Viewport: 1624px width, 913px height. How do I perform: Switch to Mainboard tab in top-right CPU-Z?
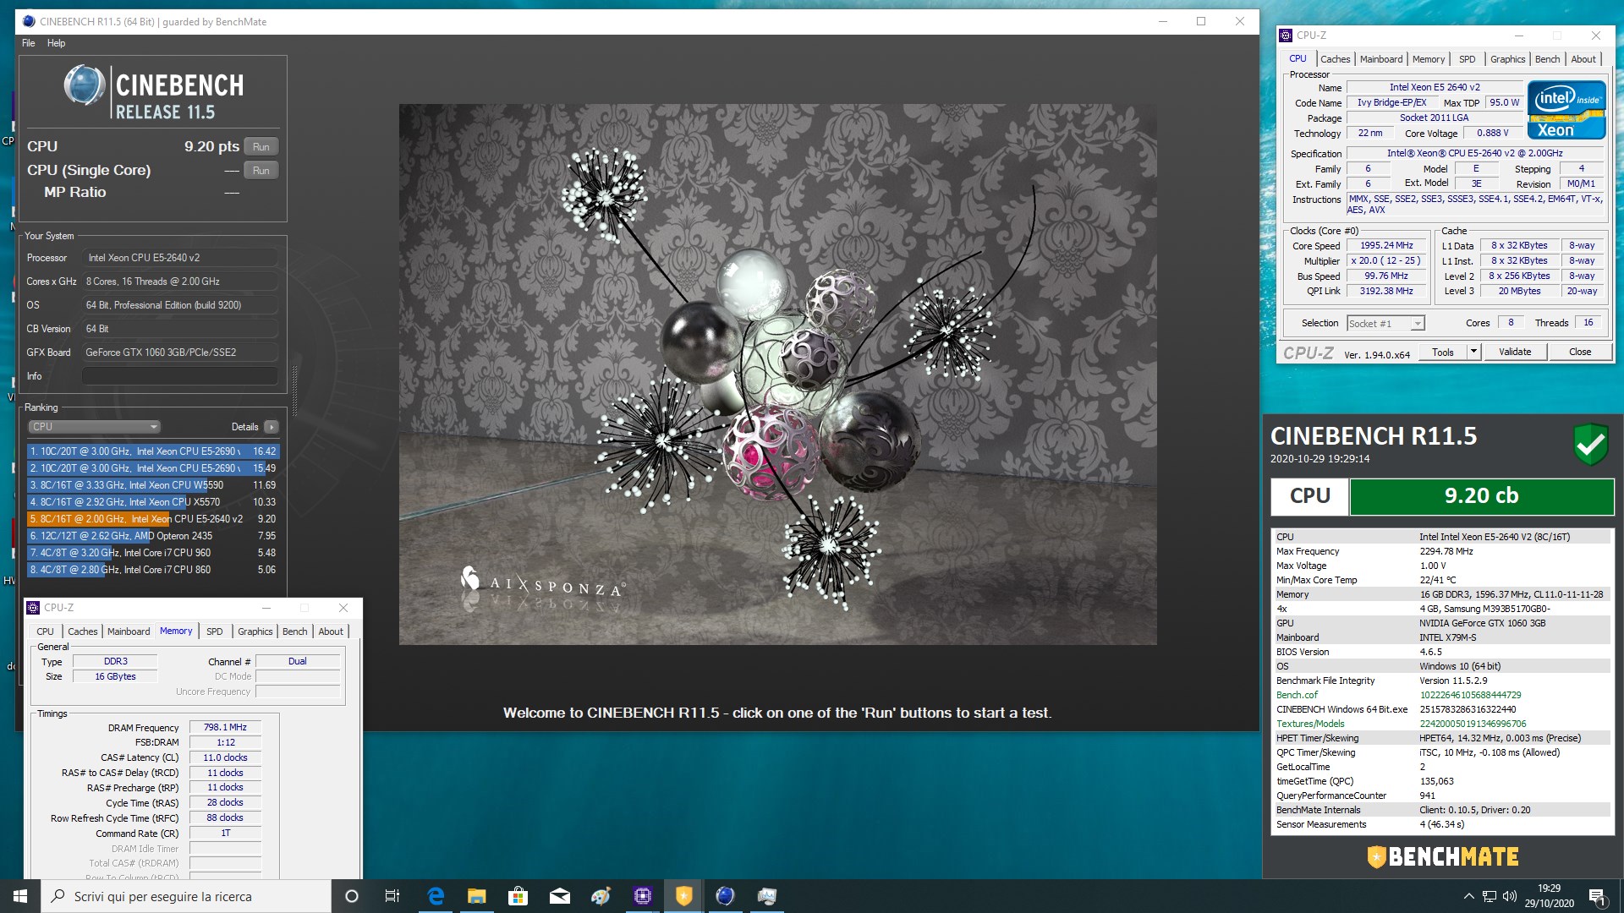pos(1380,59)
